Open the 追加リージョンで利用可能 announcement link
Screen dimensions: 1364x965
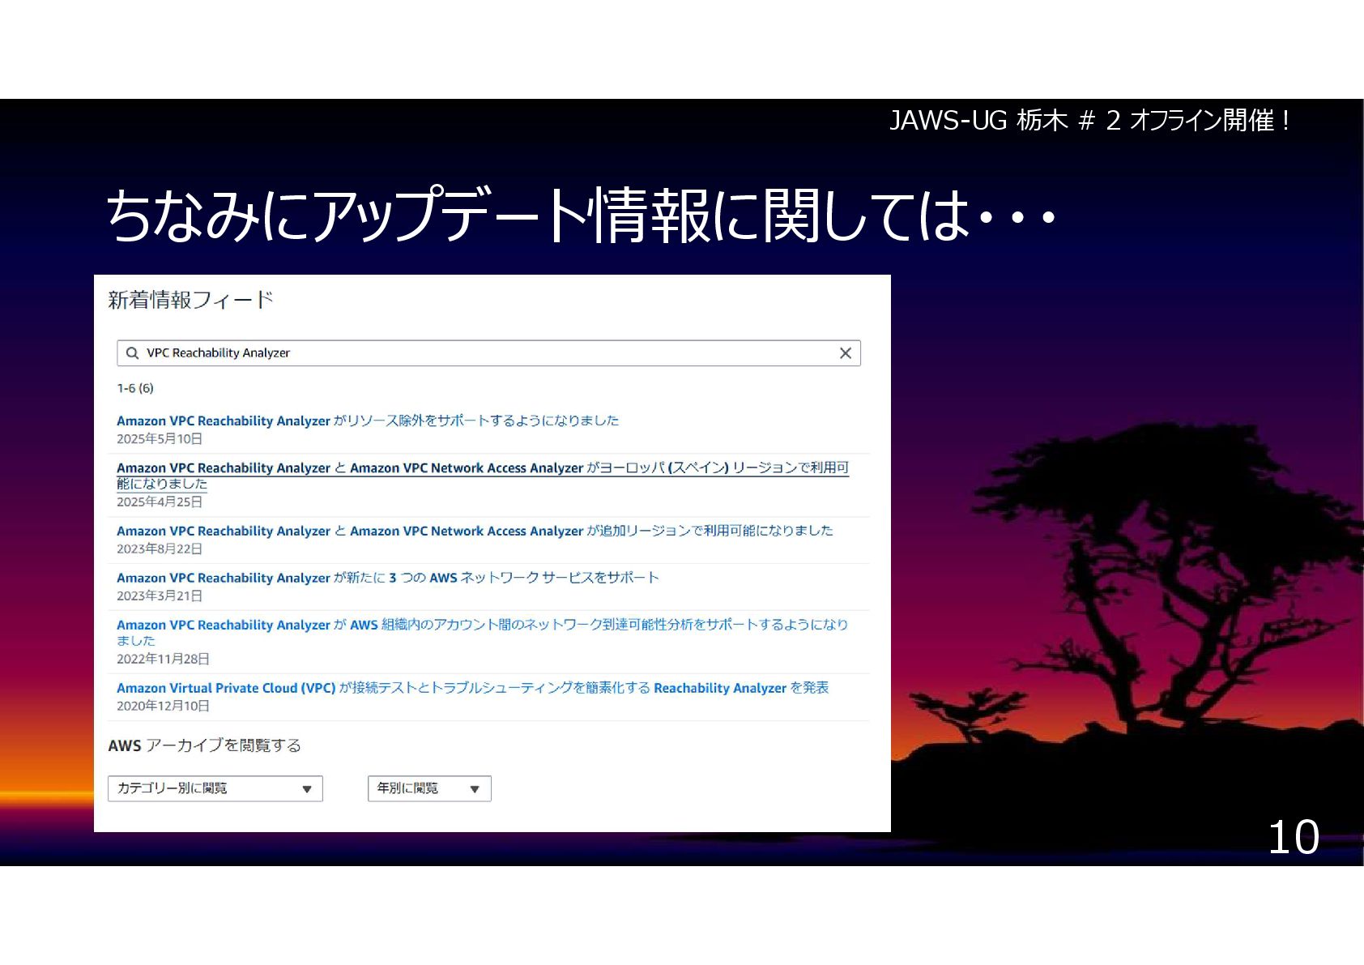pos(475,531)
